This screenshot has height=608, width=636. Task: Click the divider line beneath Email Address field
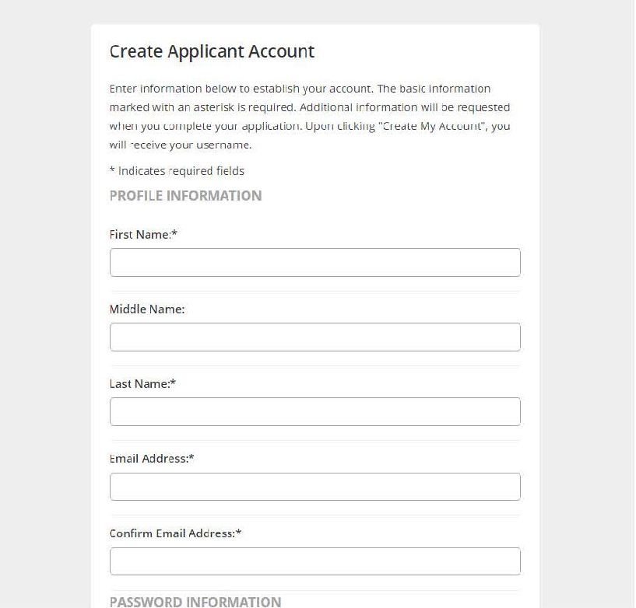click(315, 515)
